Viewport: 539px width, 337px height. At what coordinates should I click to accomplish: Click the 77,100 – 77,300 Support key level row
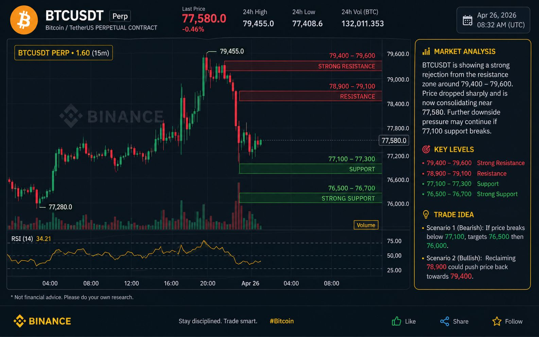[x=460, y=184]
